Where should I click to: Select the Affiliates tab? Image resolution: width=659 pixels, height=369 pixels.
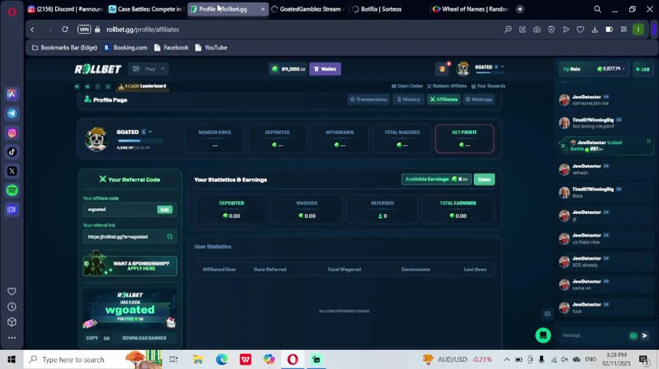pyautogui.click(x=444, y=99)
